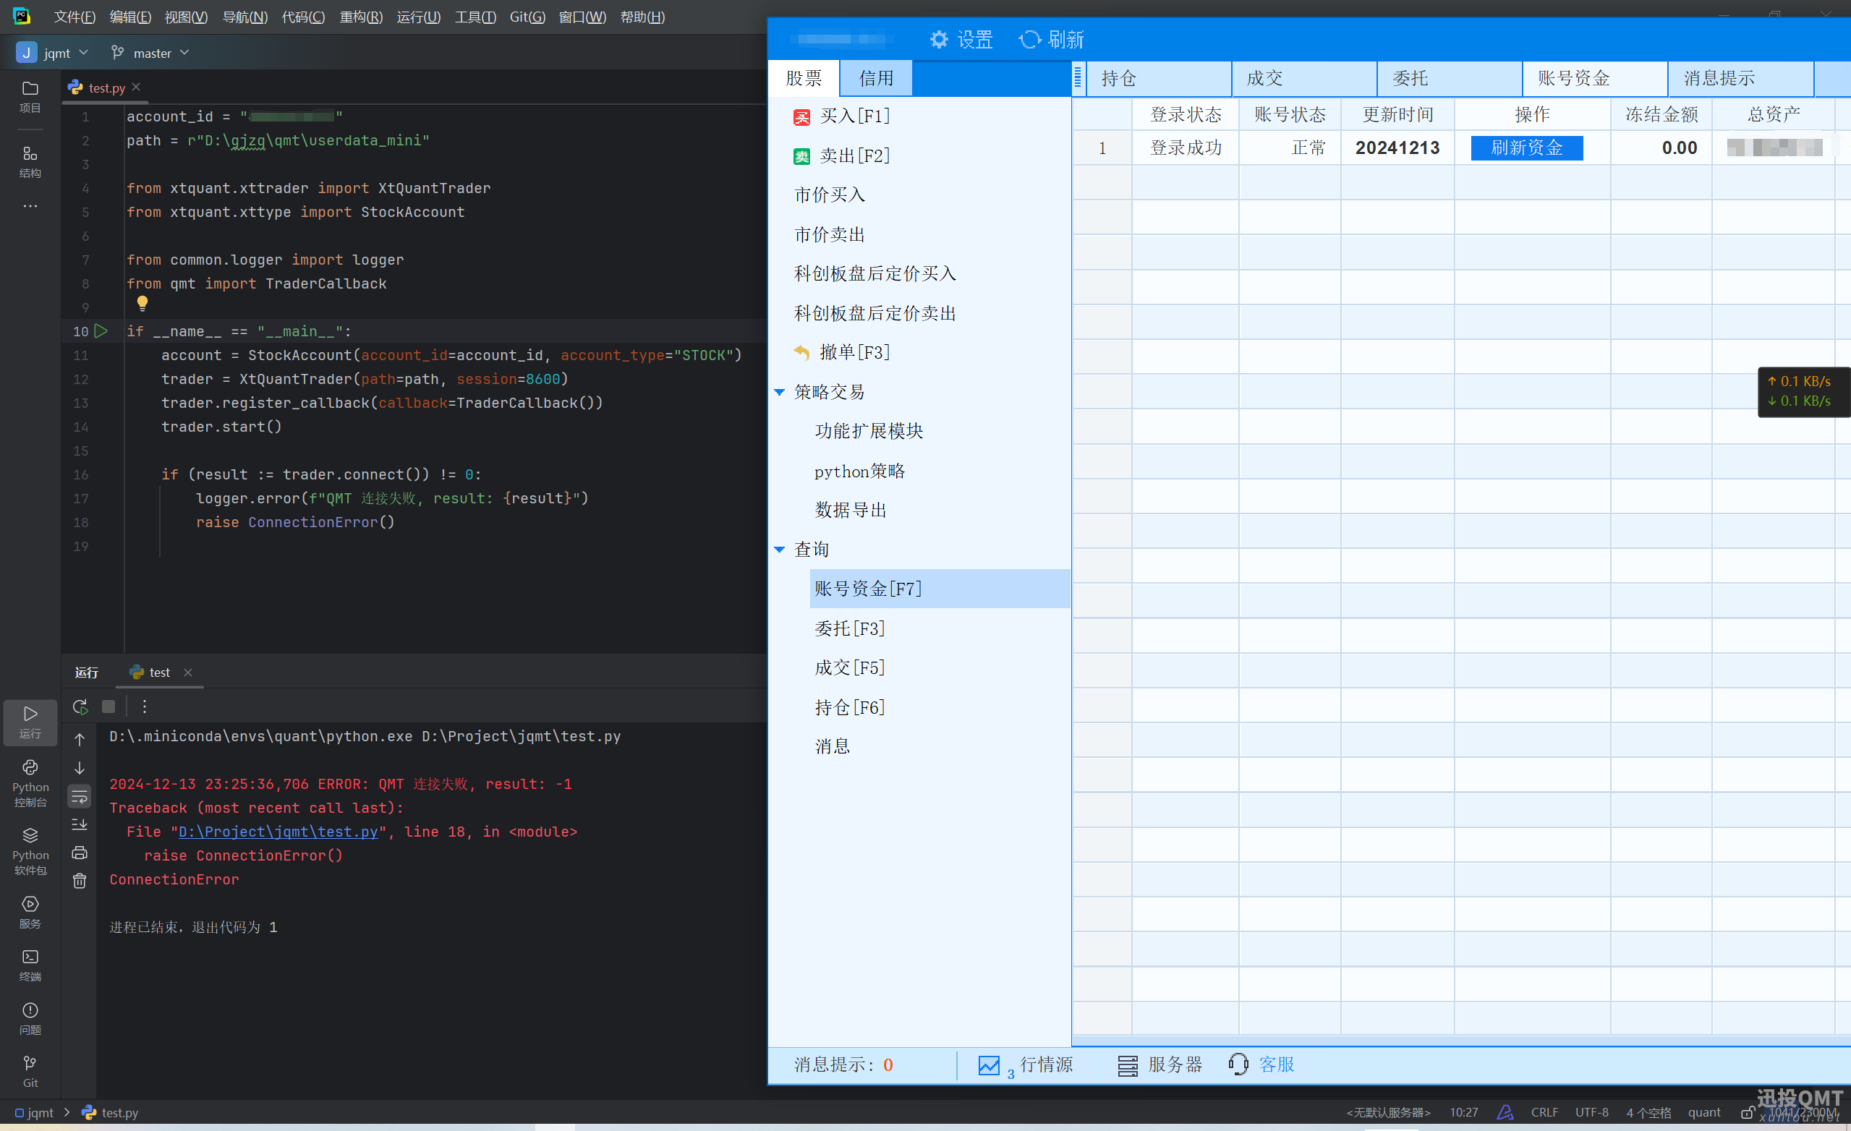Open QMT settings gear 设置
The width and height of the screenshot is (1851, 1131).
pos(961,39)
